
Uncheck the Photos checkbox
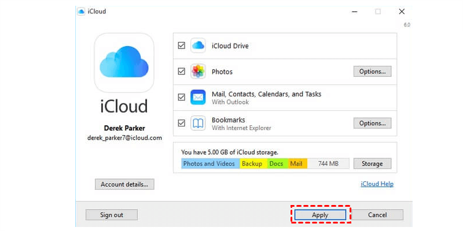coord(182,71)
